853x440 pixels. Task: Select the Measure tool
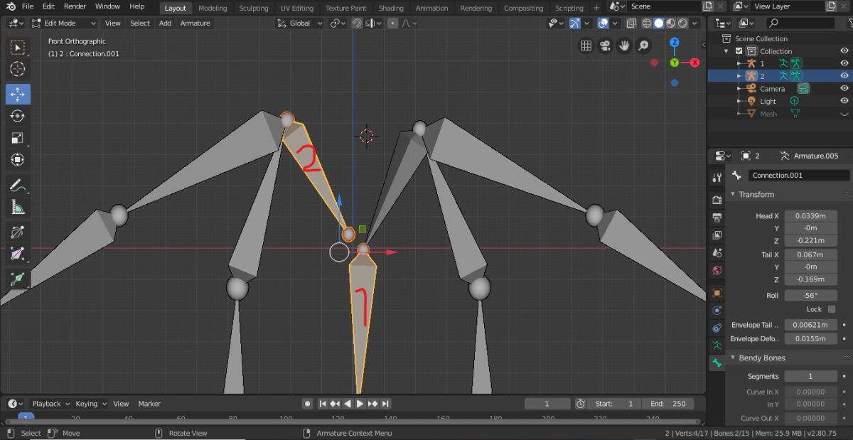[x=18, y=208]
